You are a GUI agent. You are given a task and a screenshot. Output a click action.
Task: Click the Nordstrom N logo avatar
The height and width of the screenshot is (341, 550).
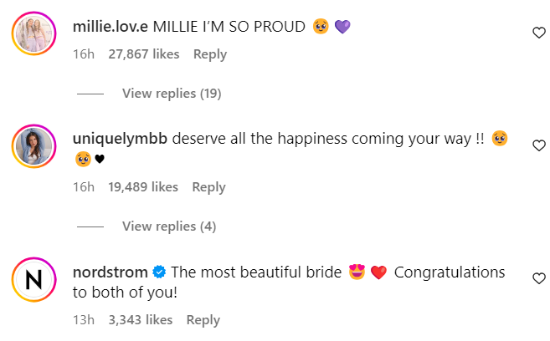pos(33,282)
